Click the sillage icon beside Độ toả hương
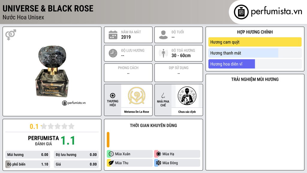The image size is (307, 173). pos(163,53)
